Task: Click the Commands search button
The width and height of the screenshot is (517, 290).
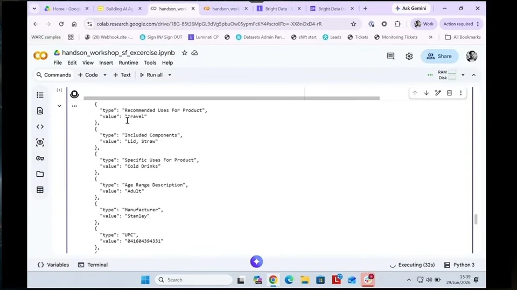Action: (54, 75)
